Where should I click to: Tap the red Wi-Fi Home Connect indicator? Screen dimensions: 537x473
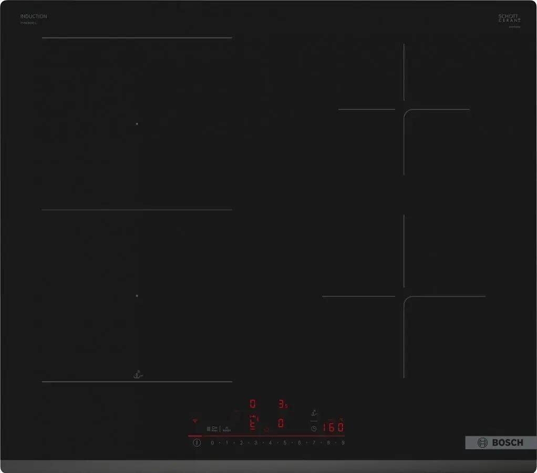point(195,420)
